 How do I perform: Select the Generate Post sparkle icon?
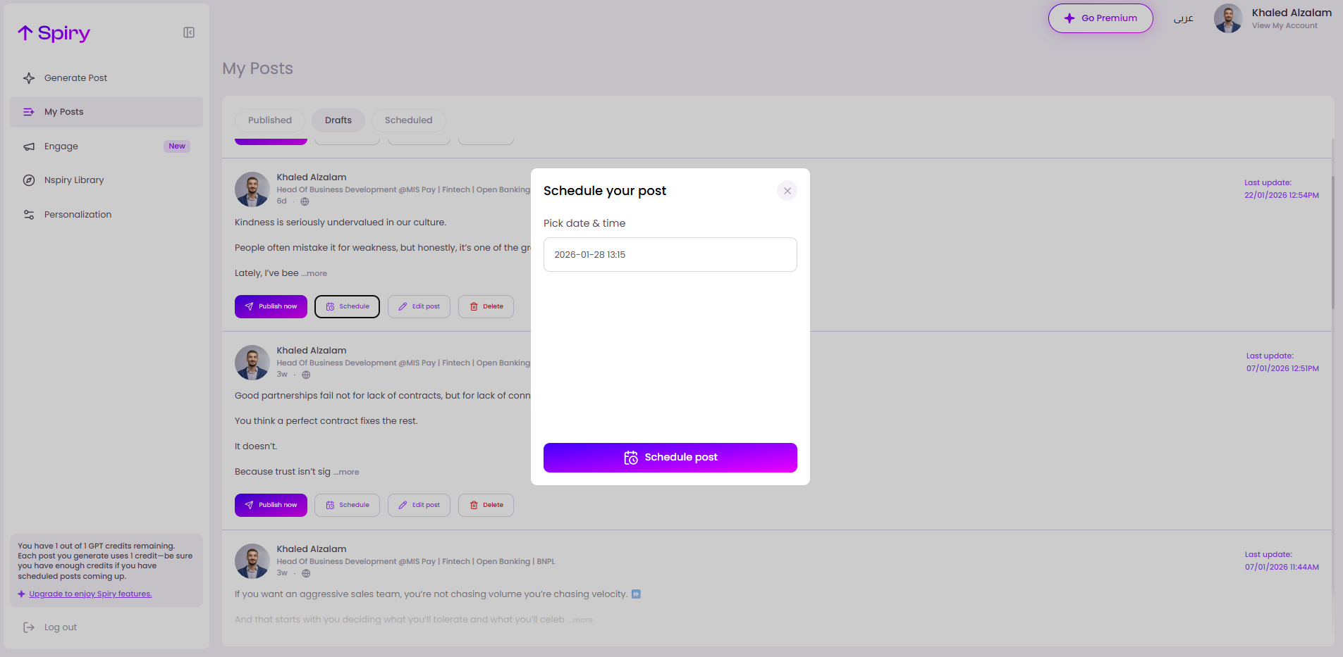point(28,77)
